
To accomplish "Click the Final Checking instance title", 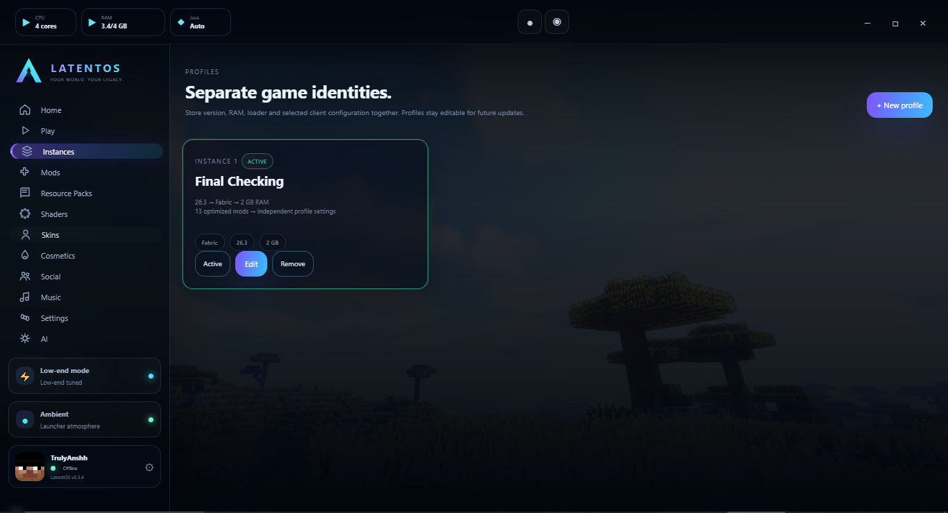I will tap(239, 182).
